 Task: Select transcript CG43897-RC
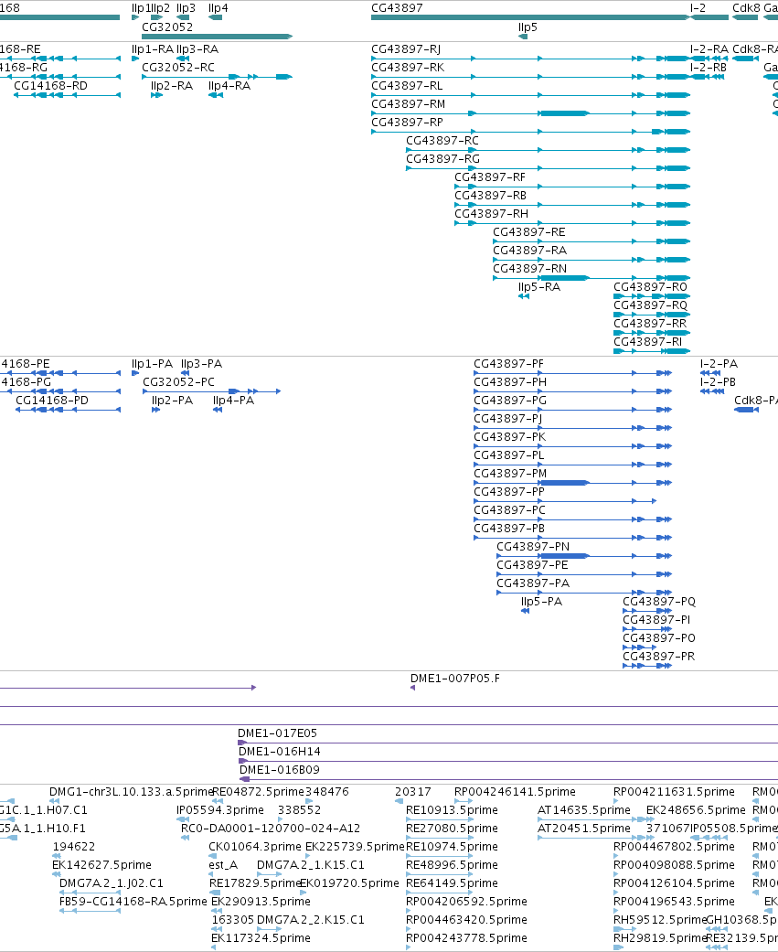[x=442, y=140]
